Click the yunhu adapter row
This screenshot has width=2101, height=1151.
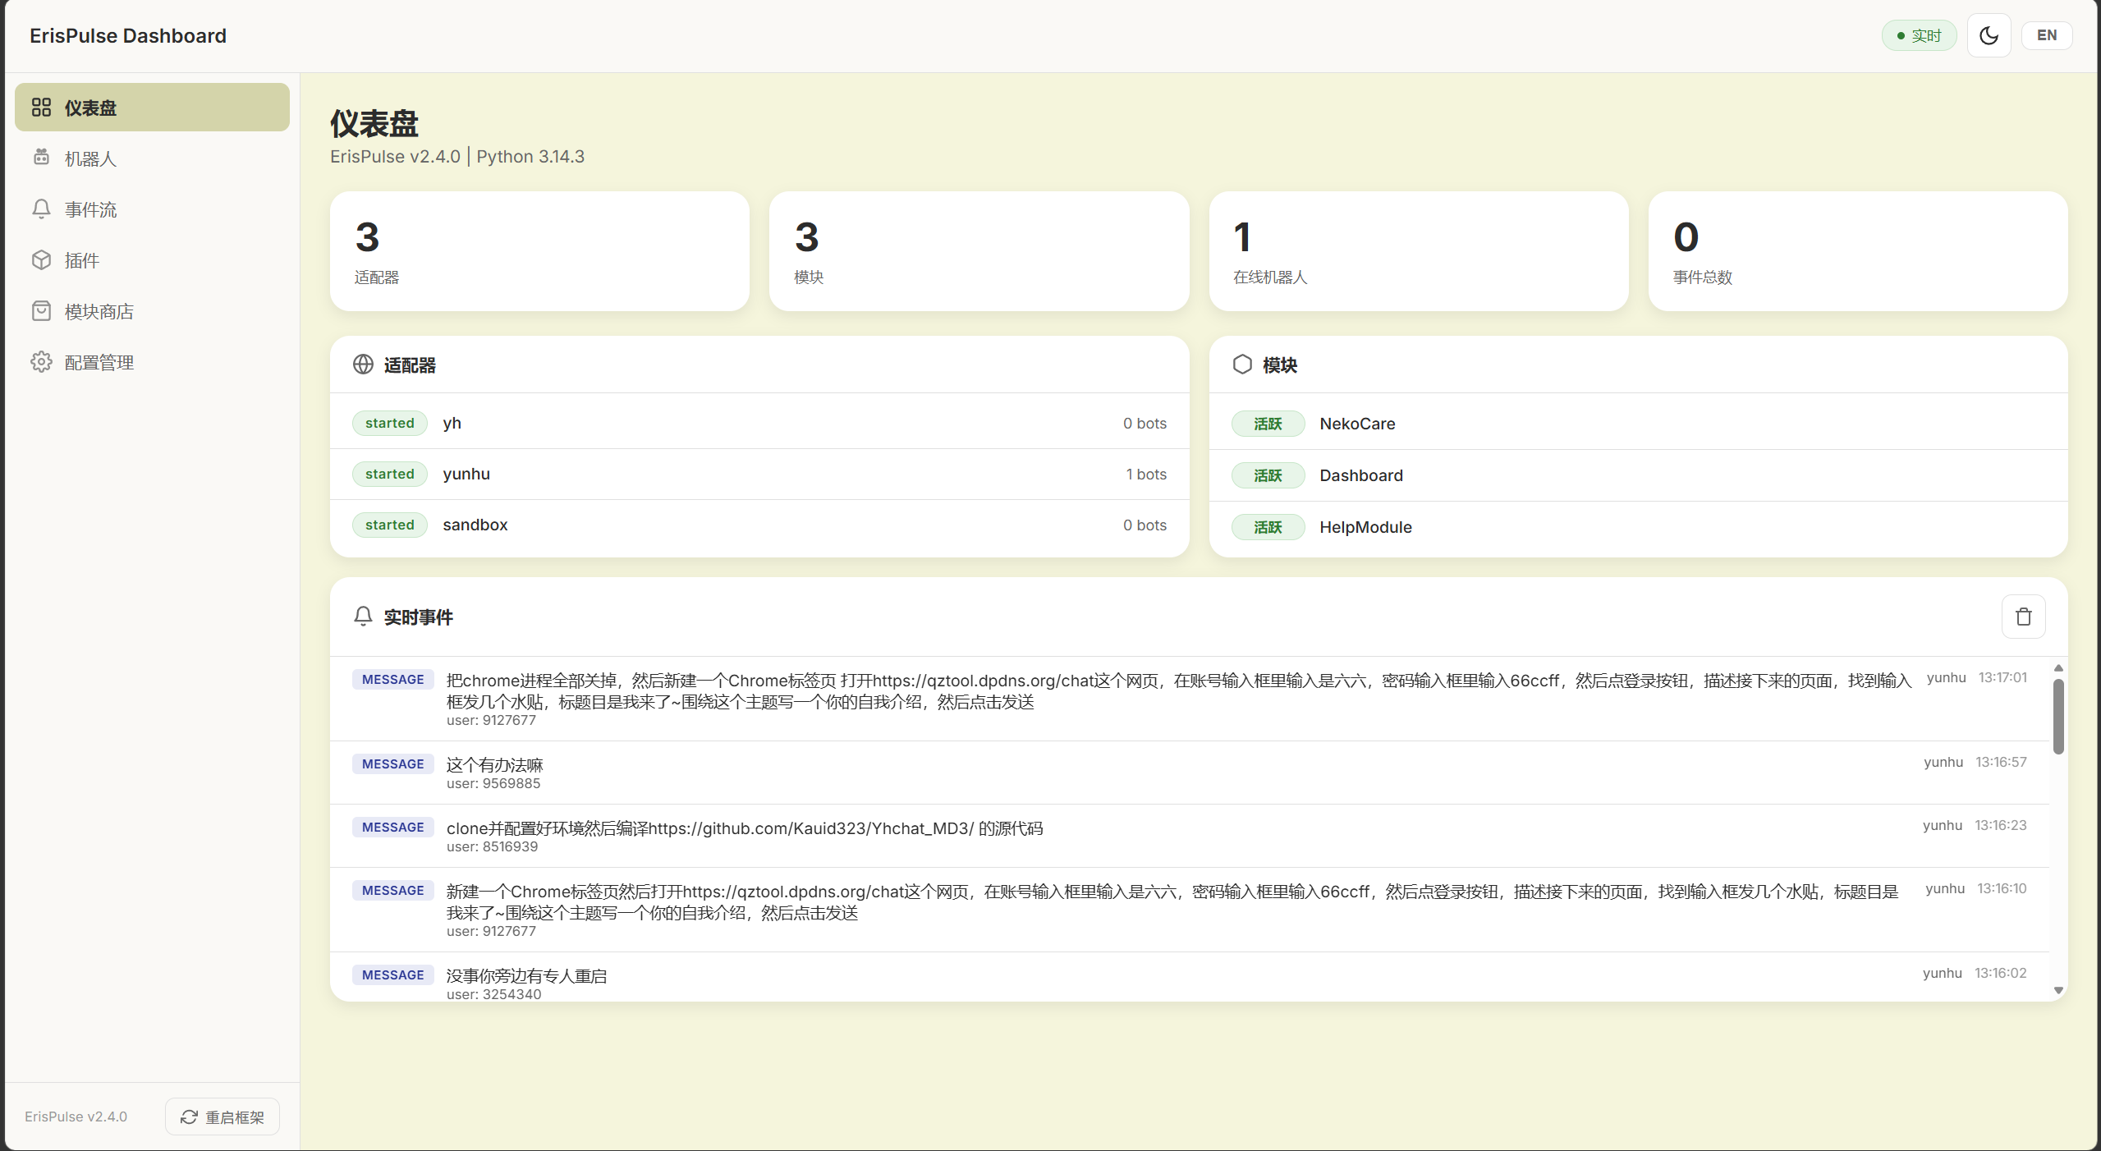pyautogui.click(x=759, y=474)
